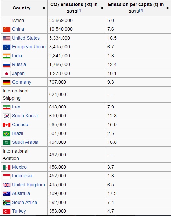This screenshot has height=216, width=171.
Task: Click the Japan flag icon
Action: coord(7,74)
